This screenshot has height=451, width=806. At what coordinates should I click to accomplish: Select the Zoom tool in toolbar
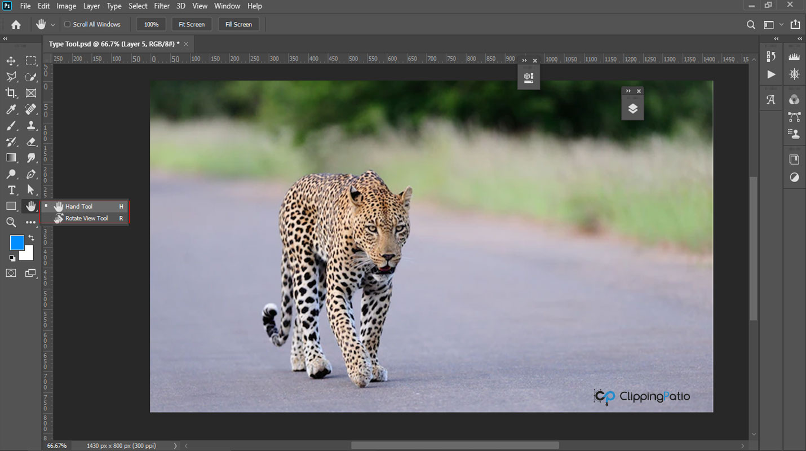(x=11, y=223)
